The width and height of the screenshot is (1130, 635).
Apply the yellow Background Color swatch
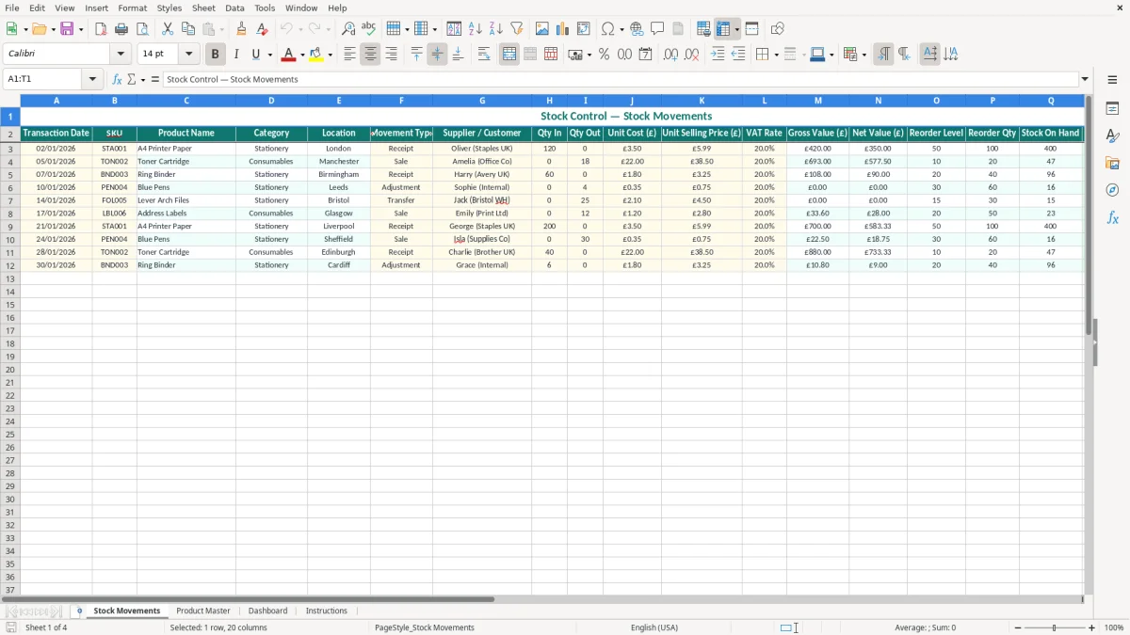click(317, 55)
